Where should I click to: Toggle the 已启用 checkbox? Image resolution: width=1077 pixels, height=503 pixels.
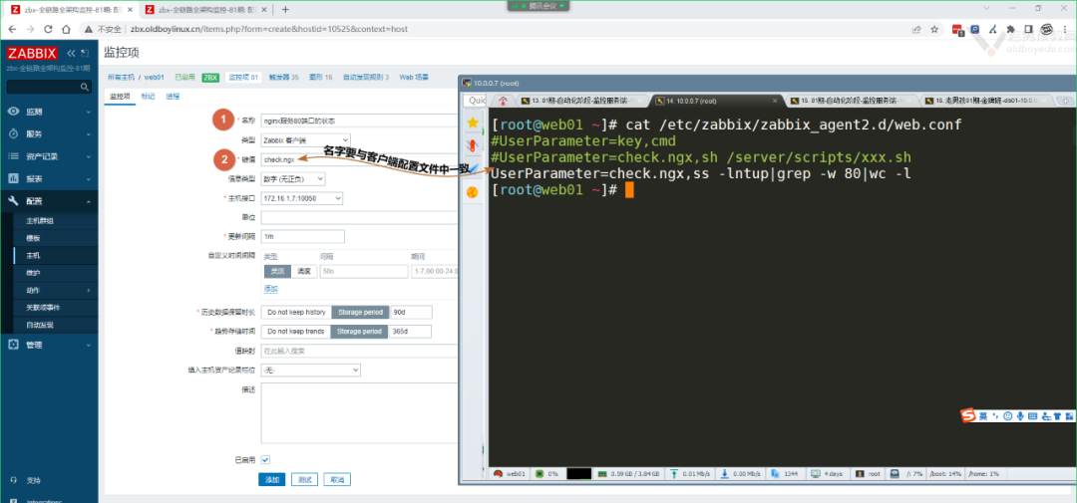(x=265, y=459)
